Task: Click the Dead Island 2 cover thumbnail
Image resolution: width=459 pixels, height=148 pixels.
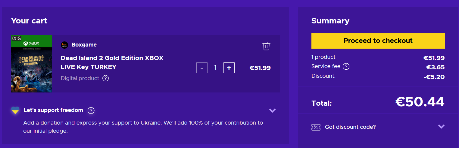Action: click(32, 64)
